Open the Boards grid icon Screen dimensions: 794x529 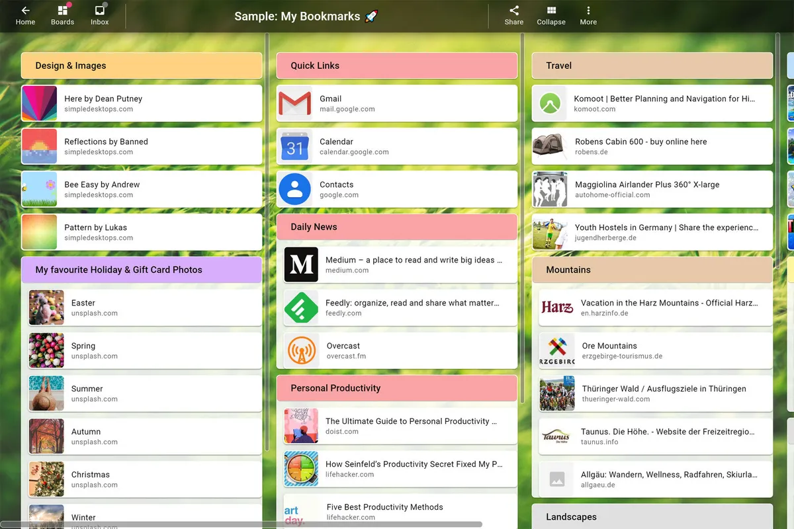point(62,11)
